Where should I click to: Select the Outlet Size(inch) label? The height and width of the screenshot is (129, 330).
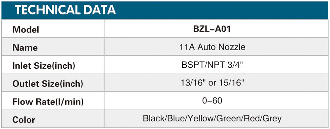click(x=48, y=84)
